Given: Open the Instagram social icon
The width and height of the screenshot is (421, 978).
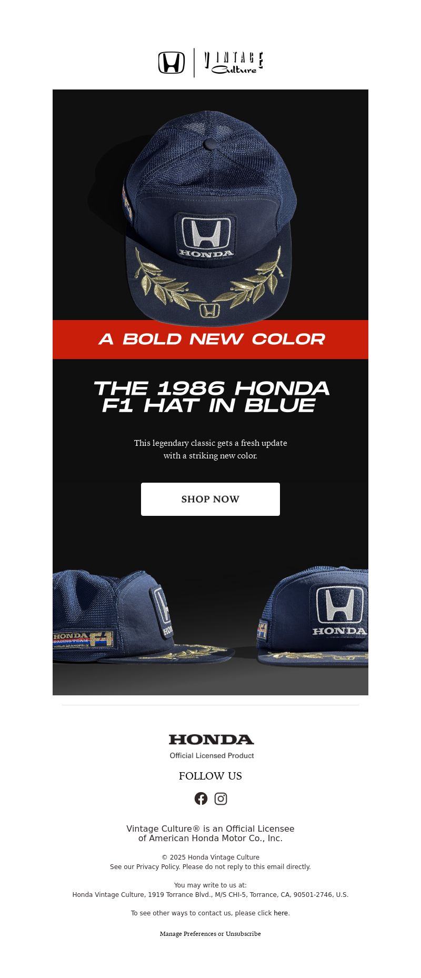Looking at the screenshot, I should click(x=221, y=799).
